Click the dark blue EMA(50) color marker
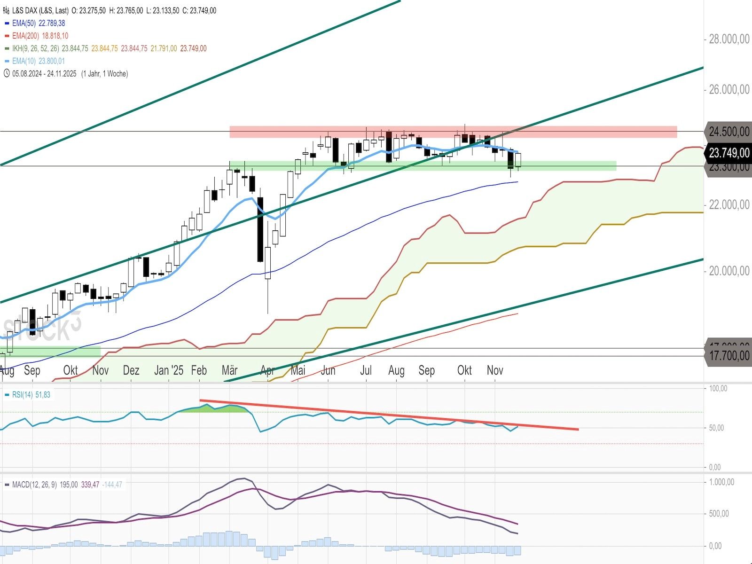Image resolution: width=752 pixels, height=564 pixels. click(7, 23)
